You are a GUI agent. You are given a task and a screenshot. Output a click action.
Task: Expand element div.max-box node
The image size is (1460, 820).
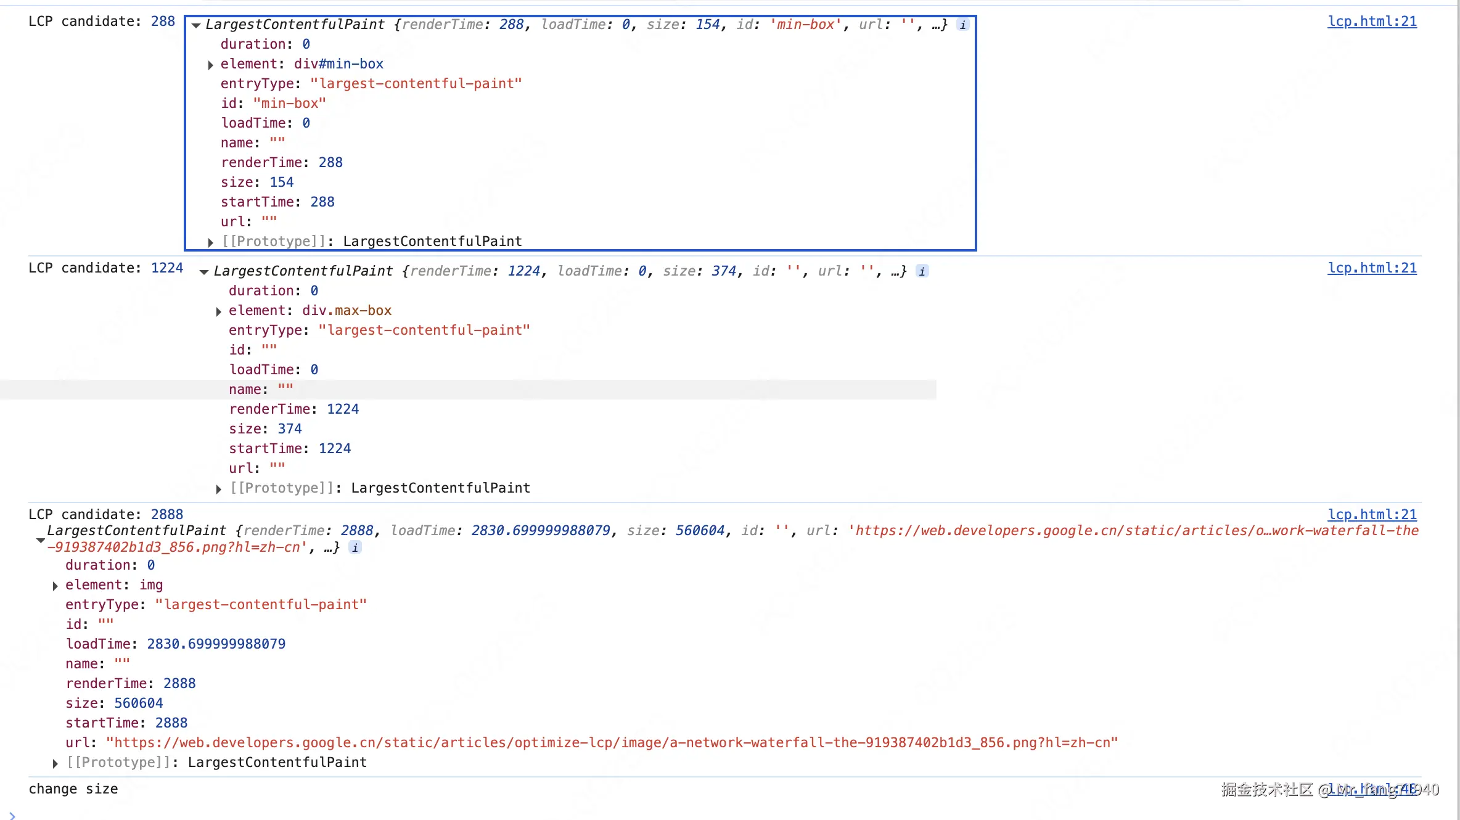click(x=219, y=311)
